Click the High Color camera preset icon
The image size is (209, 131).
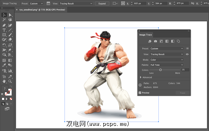(155, 41)
